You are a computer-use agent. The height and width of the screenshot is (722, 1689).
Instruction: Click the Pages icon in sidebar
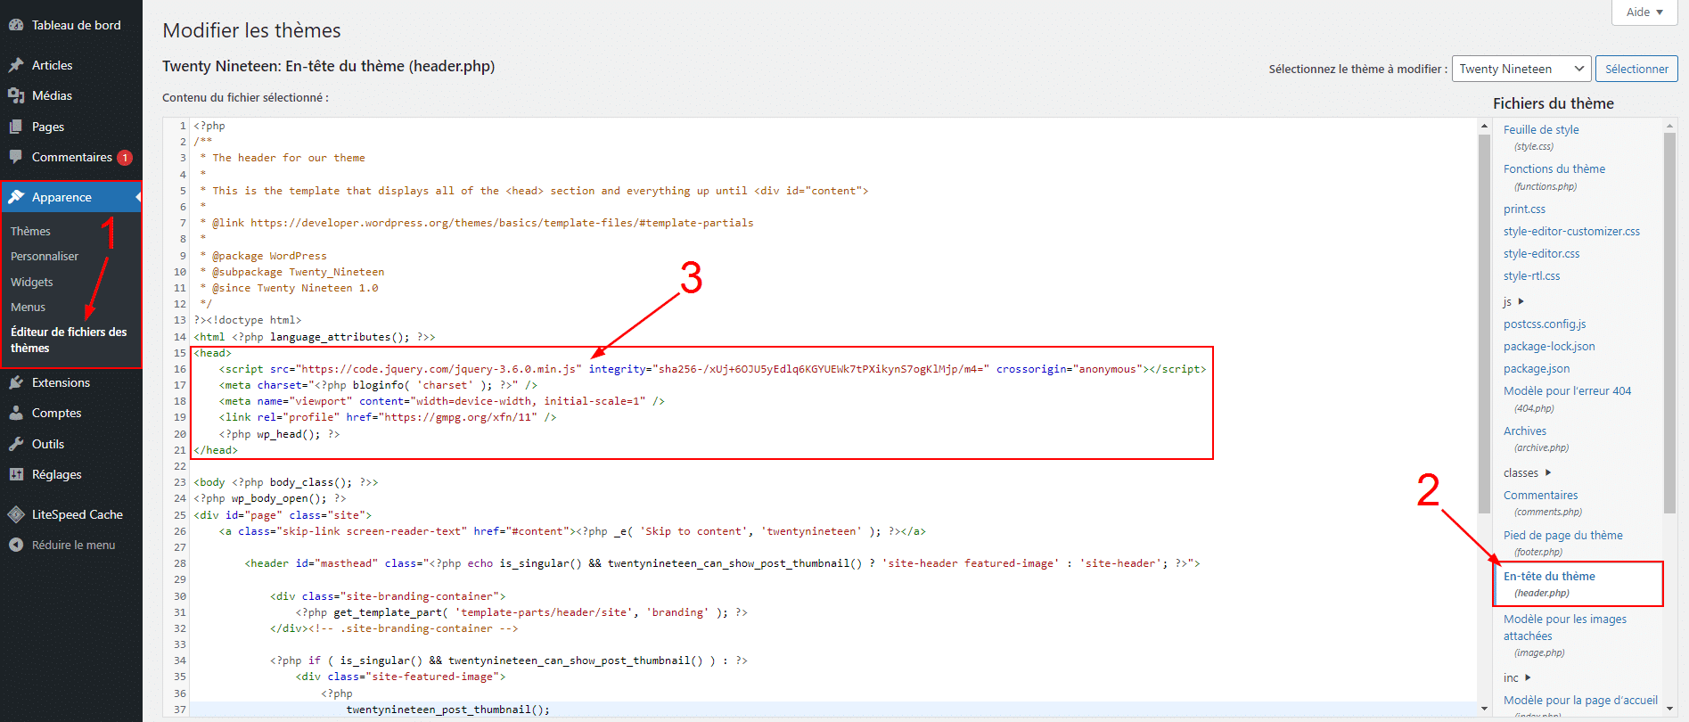pyautogui.click(x=16, y=127)
